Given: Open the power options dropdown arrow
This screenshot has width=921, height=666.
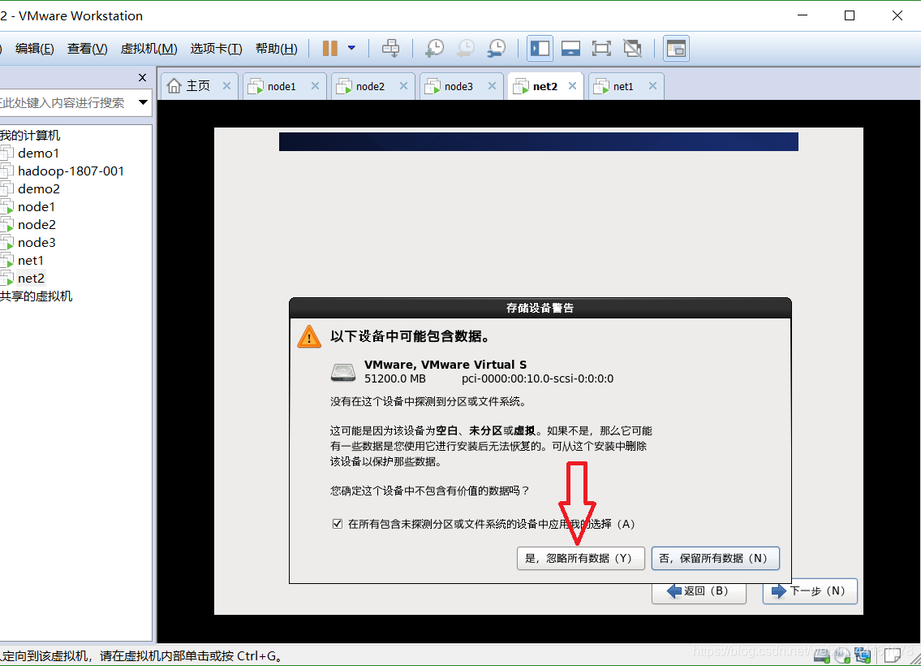Looking at the screenshot, I should [x=351, y=48].
